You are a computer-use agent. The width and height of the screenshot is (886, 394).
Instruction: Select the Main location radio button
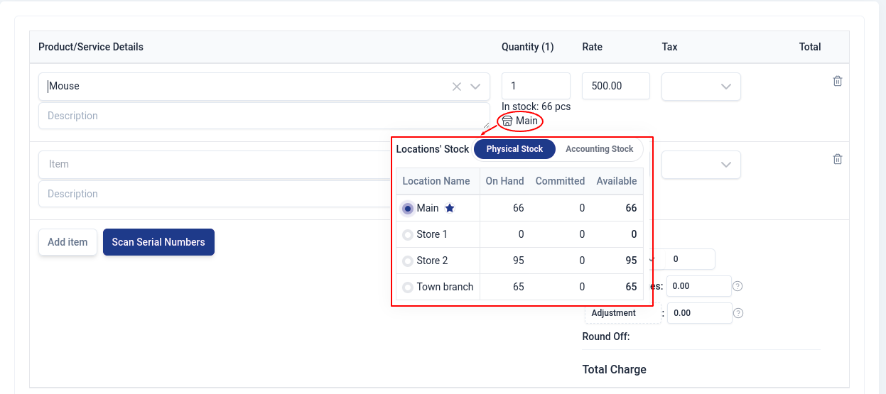pos(408,209)
